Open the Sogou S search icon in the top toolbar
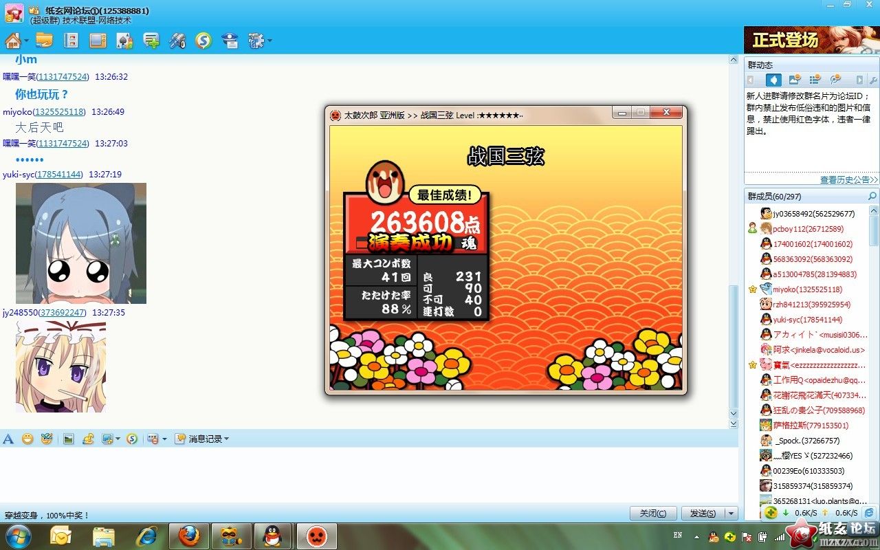Viewport: 880px width, 550px height. pos(203,41)
